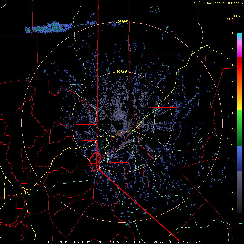
Task: Click the thick red closed outline near radar center
Action: pyautogui.click(x=95, y=162)
